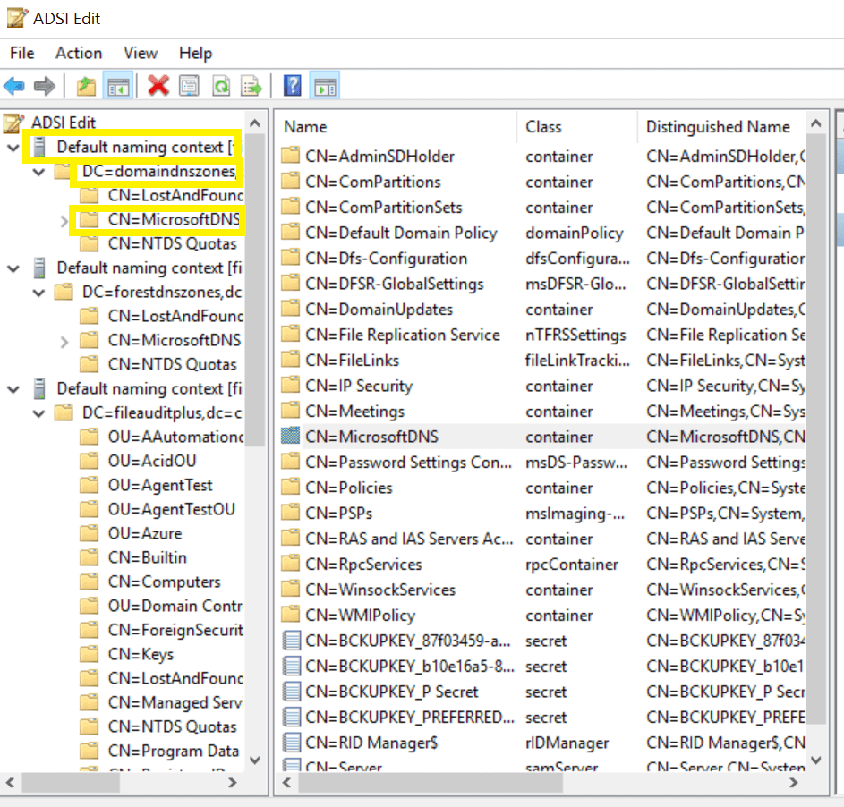Viewport: 844px width, 807px height.
Task: Click folder icon next to OU=Azure
Action: (89, 533)
